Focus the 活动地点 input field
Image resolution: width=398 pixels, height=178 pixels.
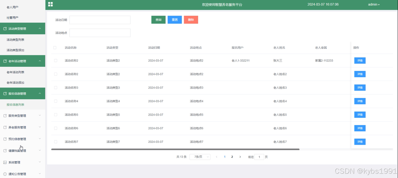100,33
